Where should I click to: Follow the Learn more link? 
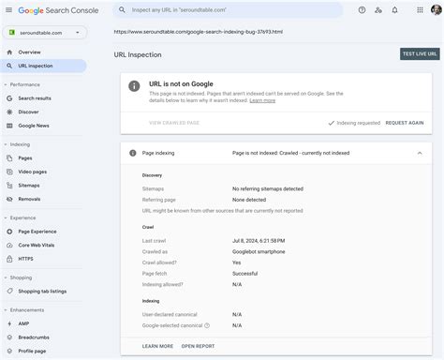pyautogui.click(x=262, y=100)
